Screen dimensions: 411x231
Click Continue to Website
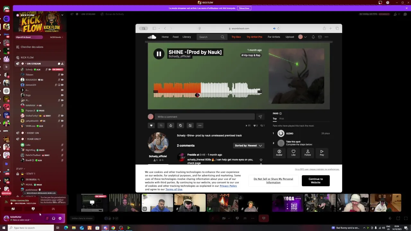(x=316, y=181)
